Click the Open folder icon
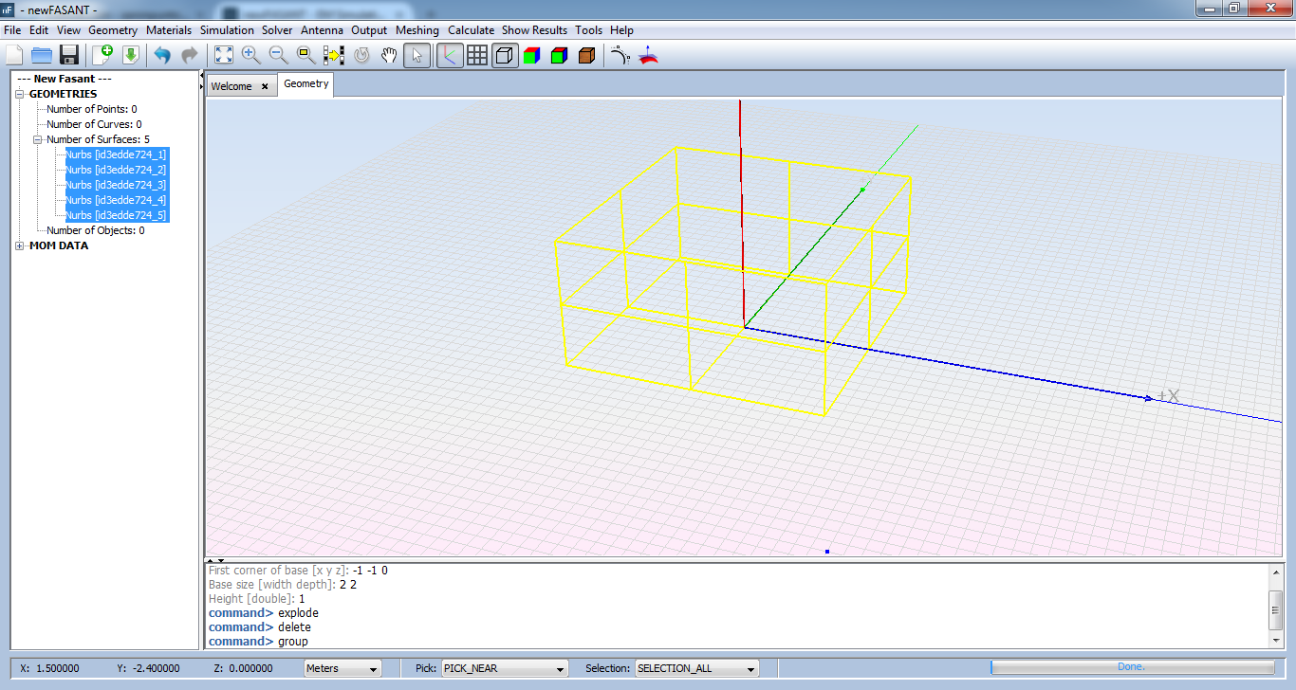 tap(41, 55)
